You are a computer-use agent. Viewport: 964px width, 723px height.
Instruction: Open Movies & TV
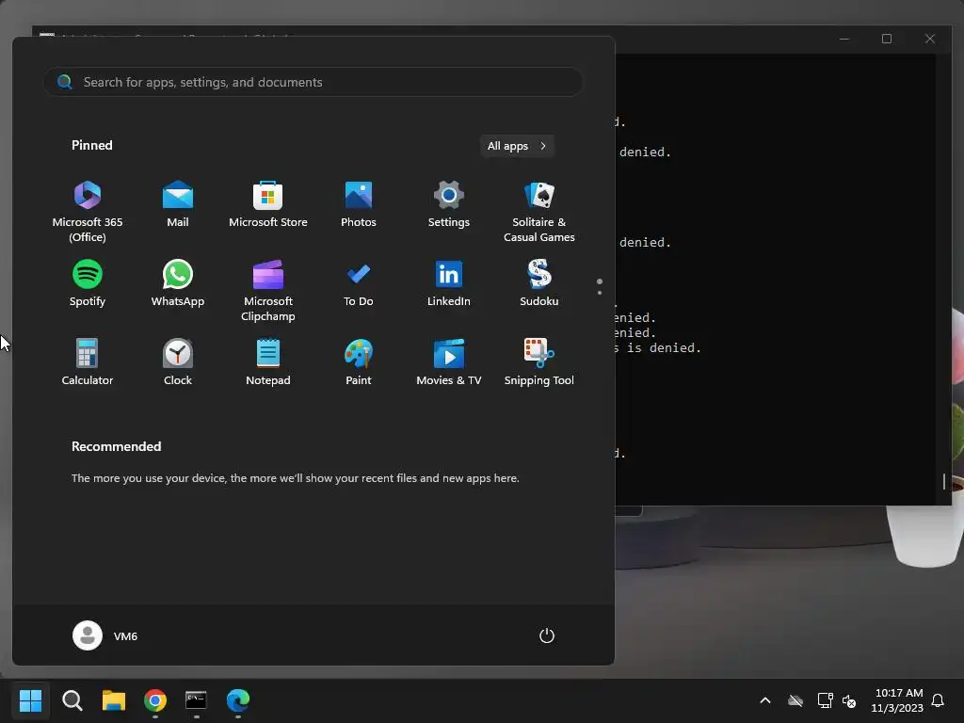(449, 362)
